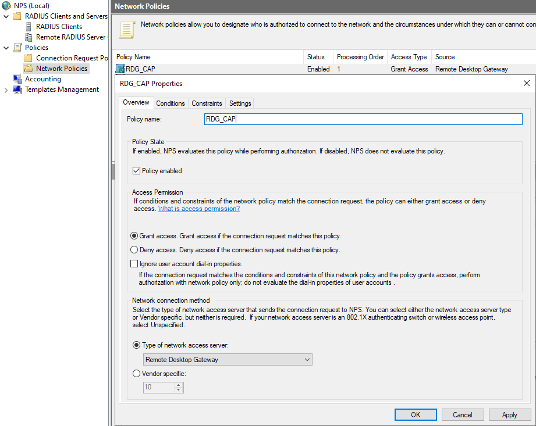The width and height of the screenshot is (536, 426).
Task: Select the Vendor specific radio option
Action: point(137,374)
